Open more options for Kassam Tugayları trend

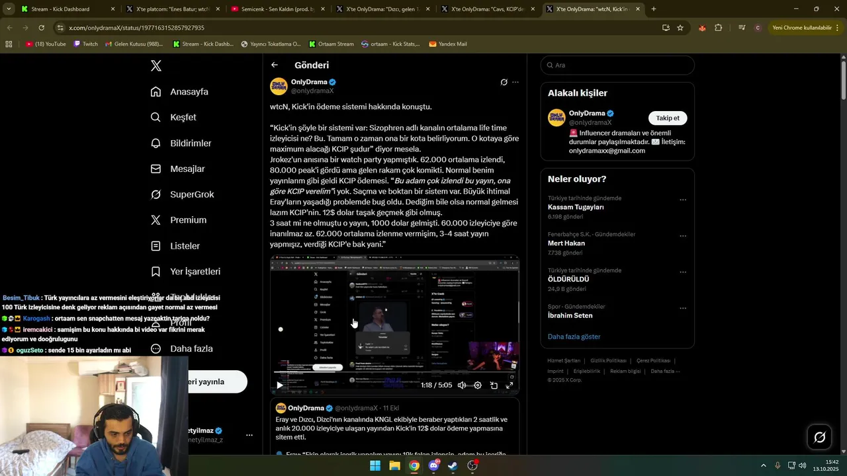[683, 200]
